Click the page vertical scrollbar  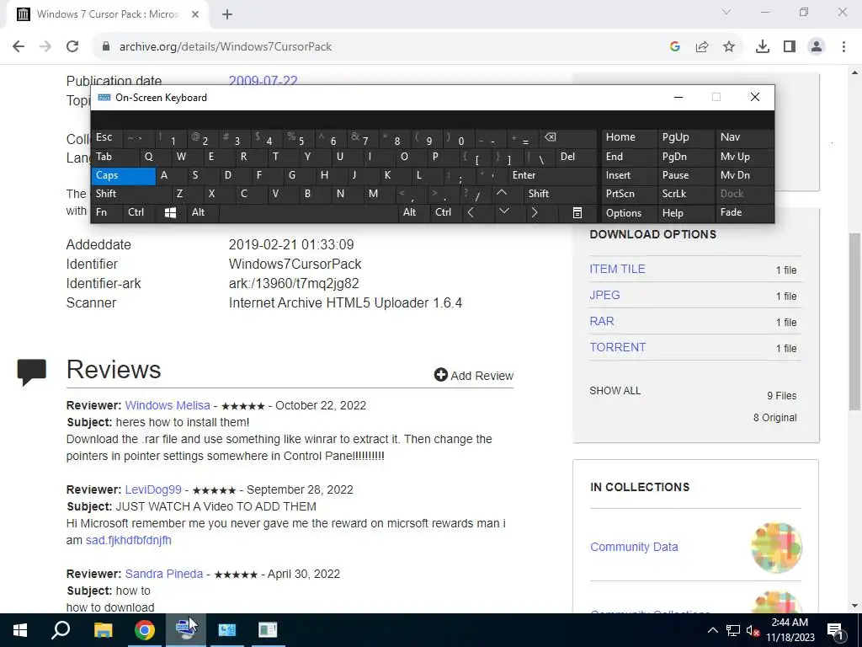[855, 321]
